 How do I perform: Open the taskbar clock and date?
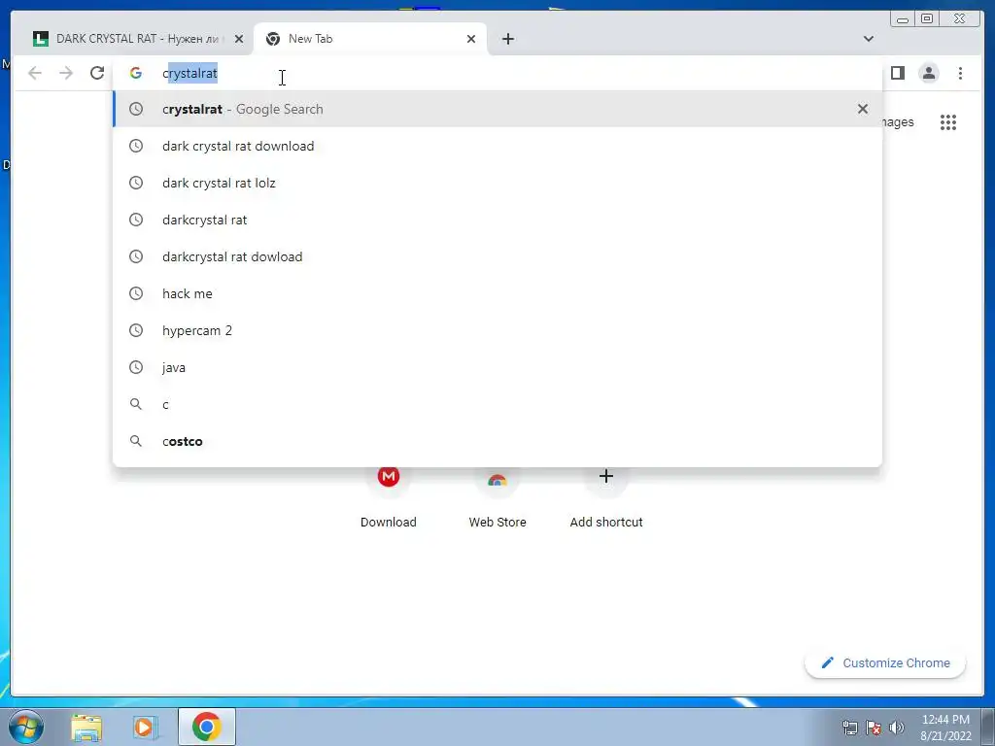coord(945,728)
